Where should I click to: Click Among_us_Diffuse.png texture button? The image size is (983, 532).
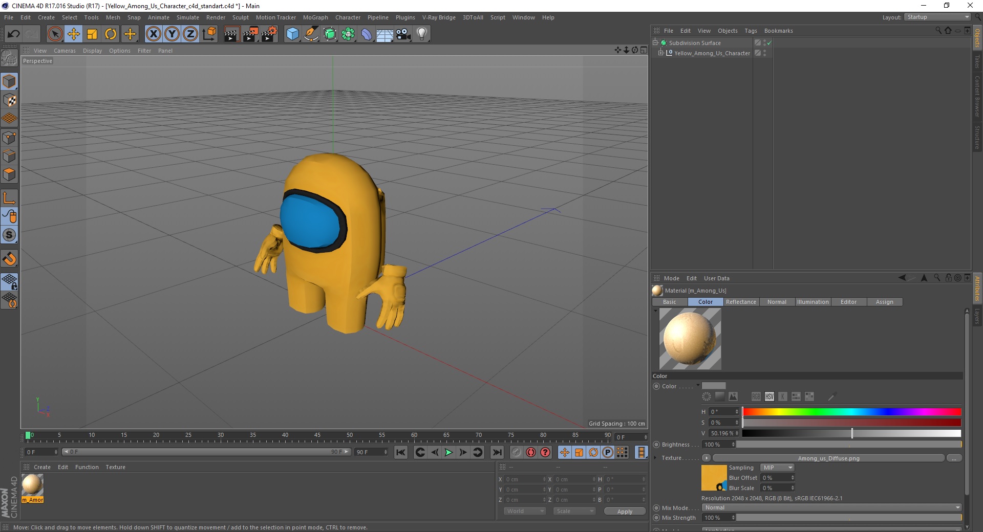pos(828,458)
